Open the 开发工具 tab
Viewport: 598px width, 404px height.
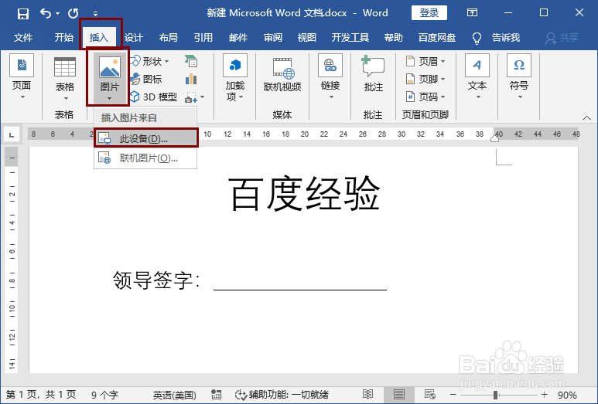[350, 38]
